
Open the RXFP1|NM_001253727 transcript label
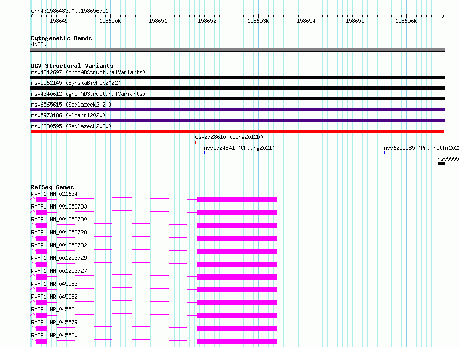(x=59, y=271)
